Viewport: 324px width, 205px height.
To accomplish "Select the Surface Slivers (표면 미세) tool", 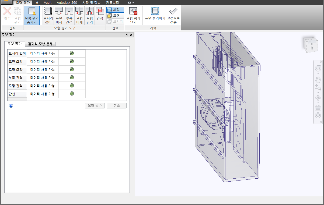I will [59, 15].
